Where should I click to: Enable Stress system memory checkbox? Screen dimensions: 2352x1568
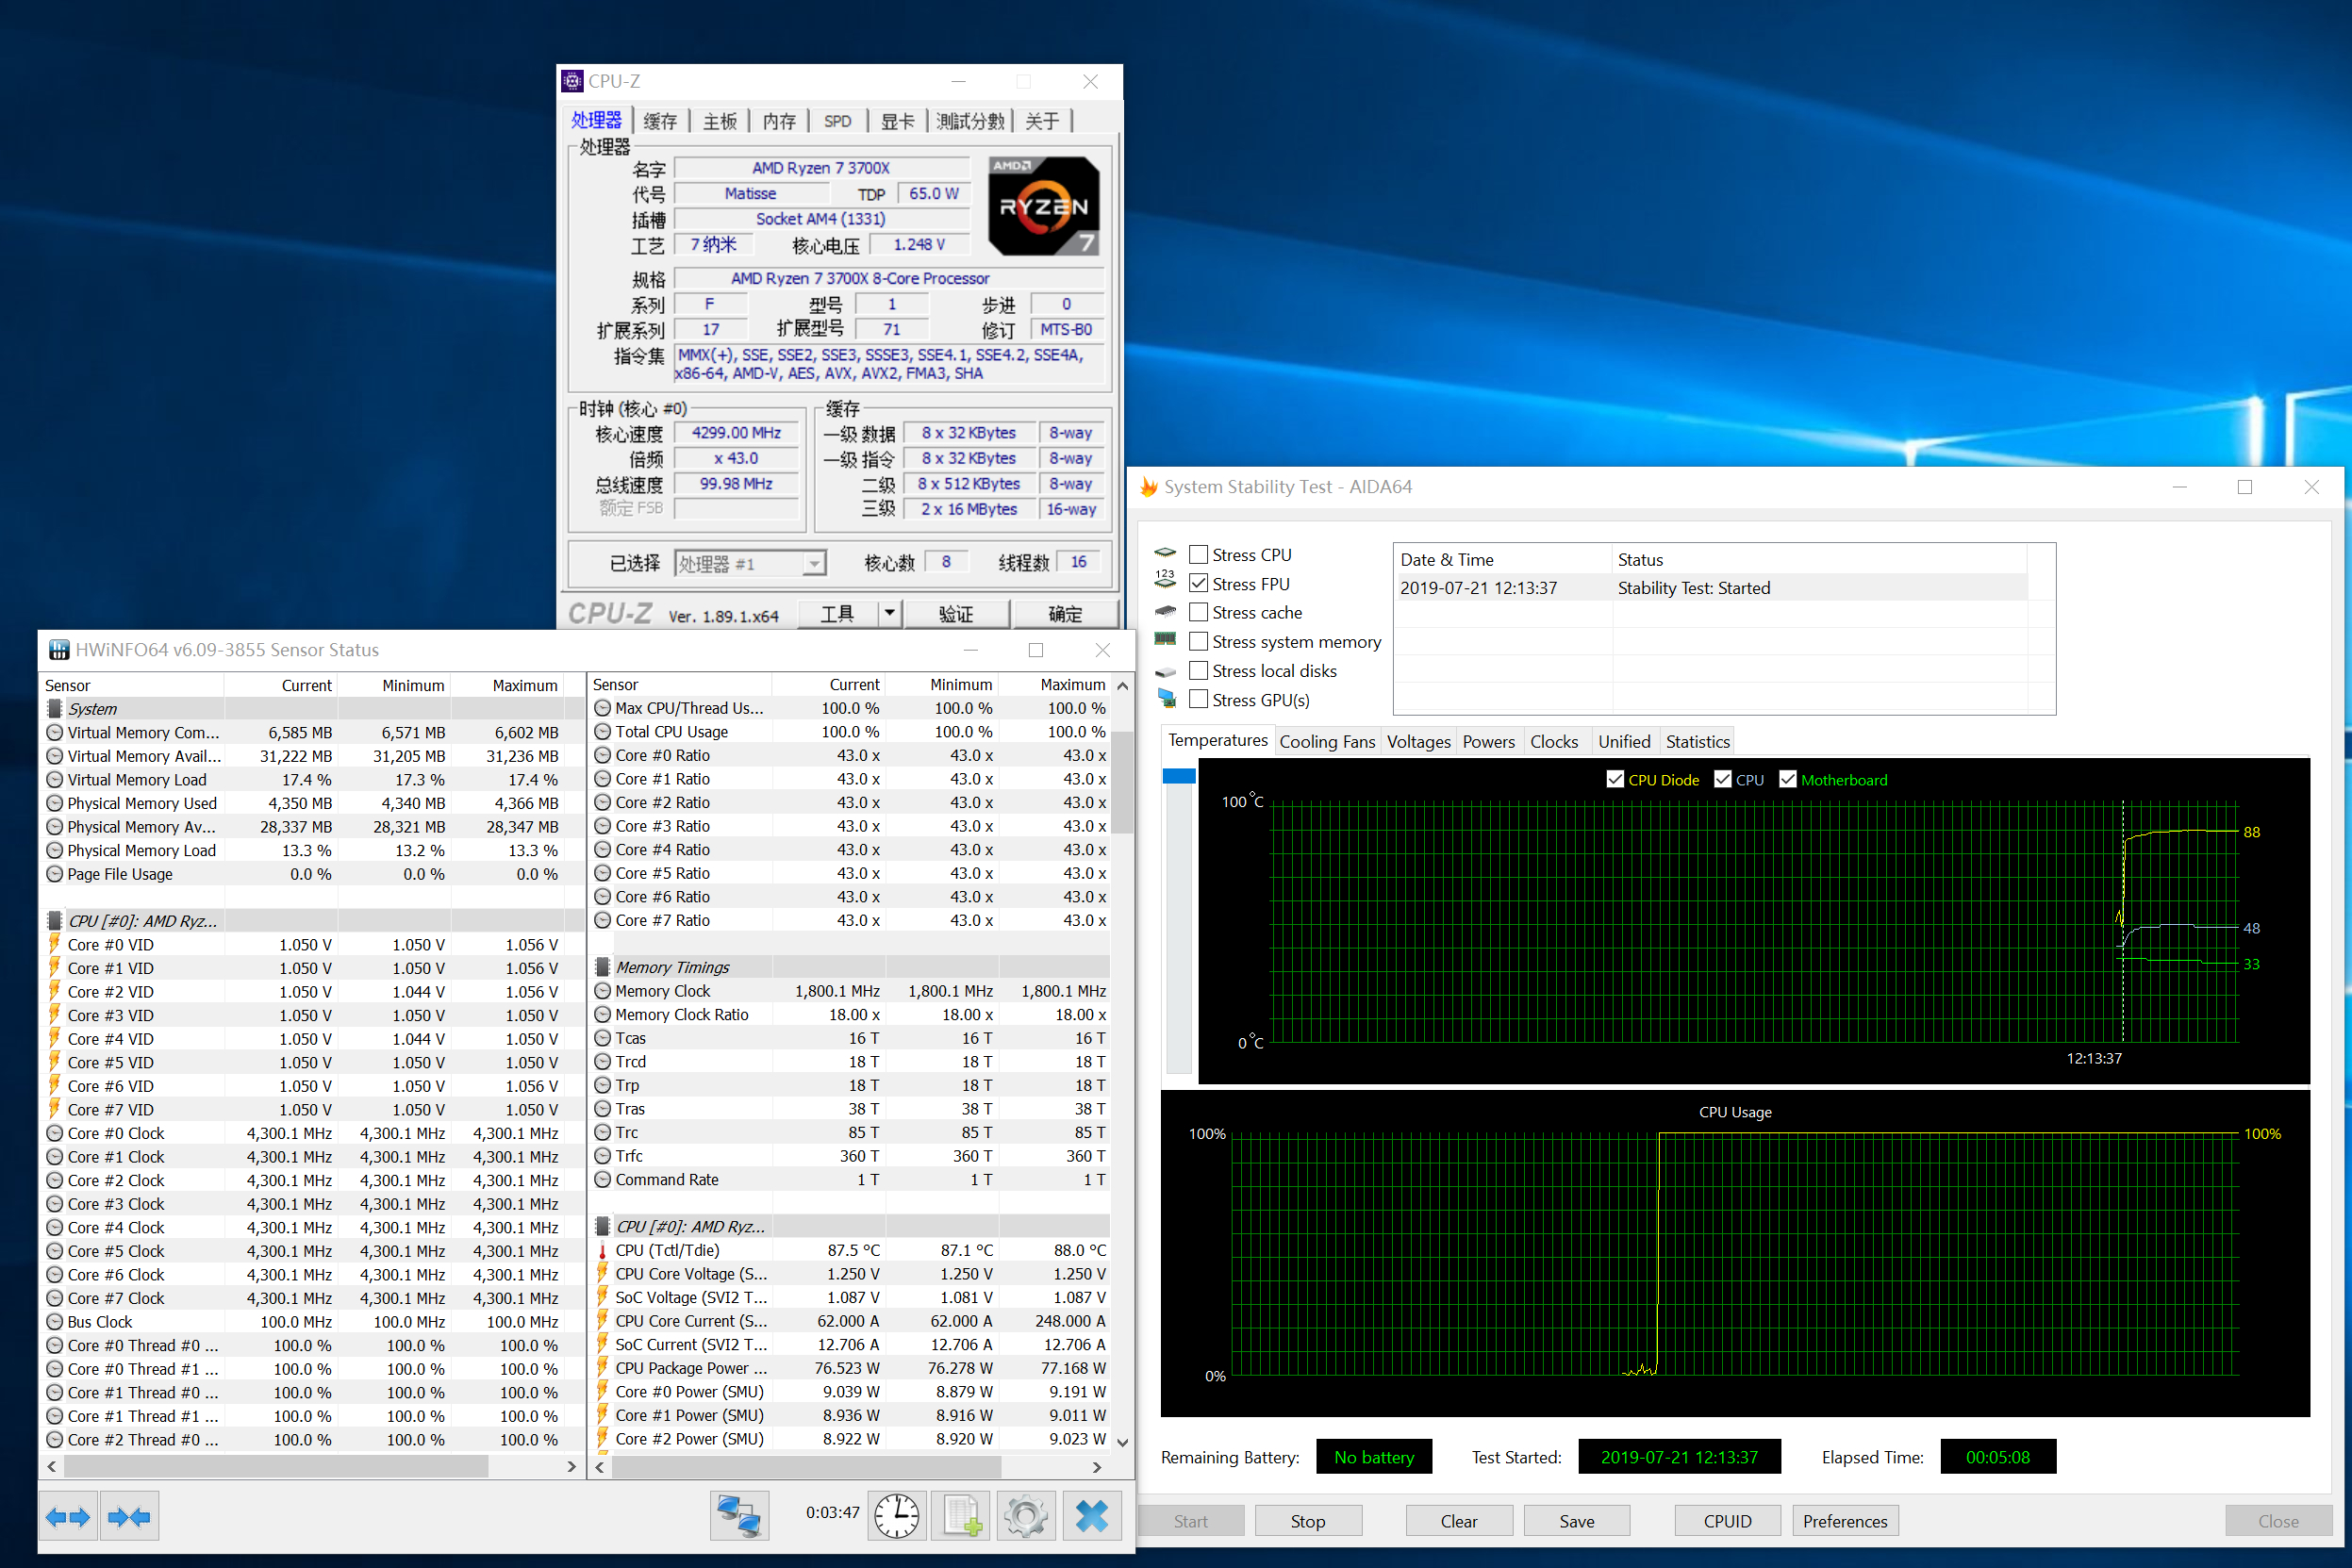click(x=1198, y=641)
